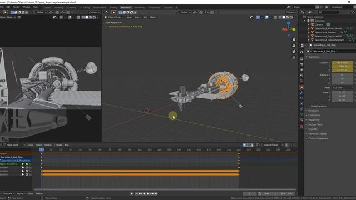
Task: Switch to UV Editing workspace tab
Action: [85, 7]
